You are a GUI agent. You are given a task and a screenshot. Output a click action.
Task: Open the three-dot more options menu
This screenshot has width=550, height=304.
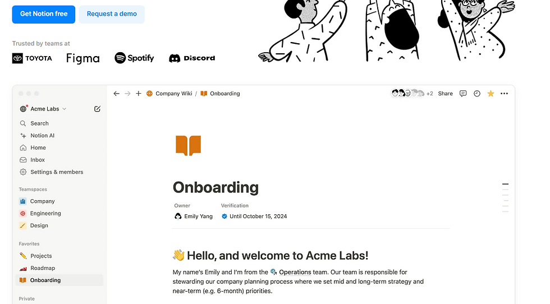click(504, 94)
